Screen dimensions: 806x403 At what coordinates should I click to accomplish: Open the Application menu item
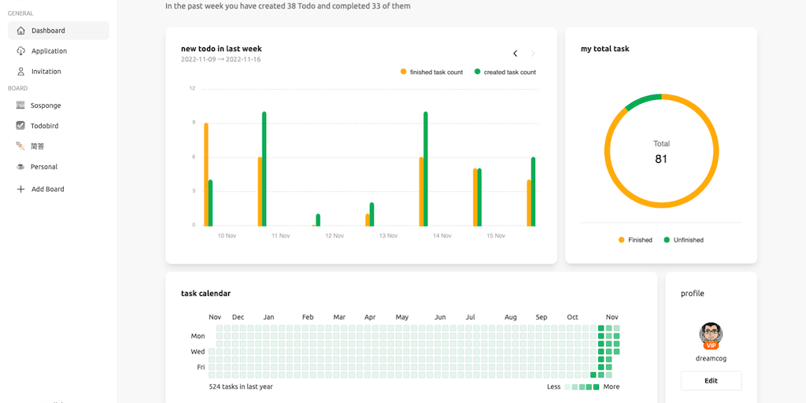49,51
